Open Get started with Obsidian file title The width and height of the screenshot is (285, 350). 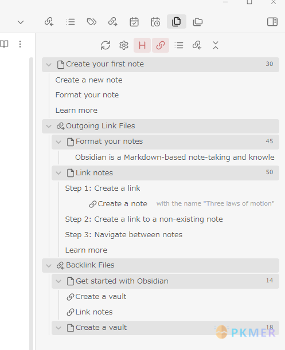(x=122, y=281)
